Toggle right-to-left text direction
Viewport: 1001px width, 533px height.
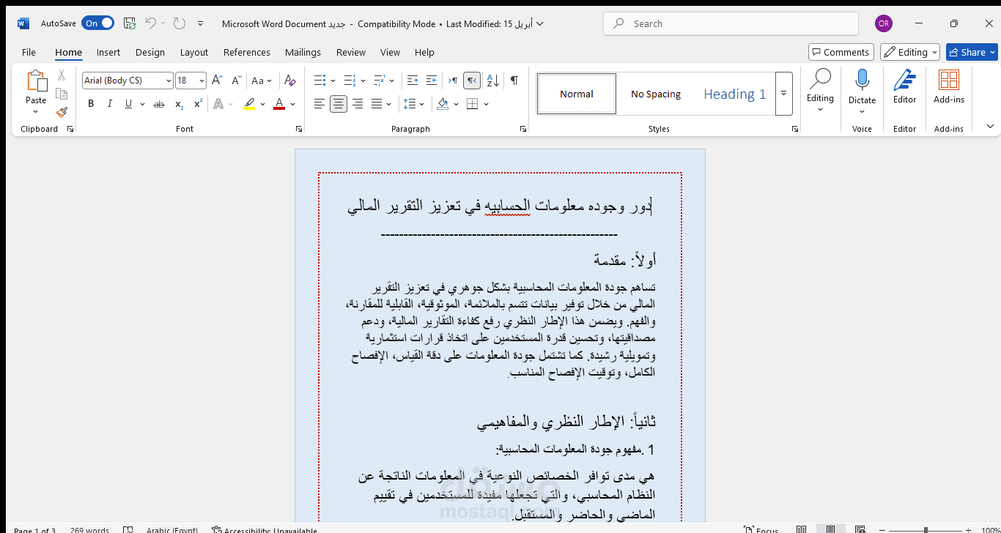point(472,81)
